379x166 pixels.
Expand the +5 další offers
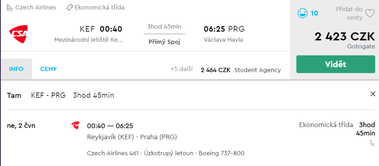[x=182, y=69]
